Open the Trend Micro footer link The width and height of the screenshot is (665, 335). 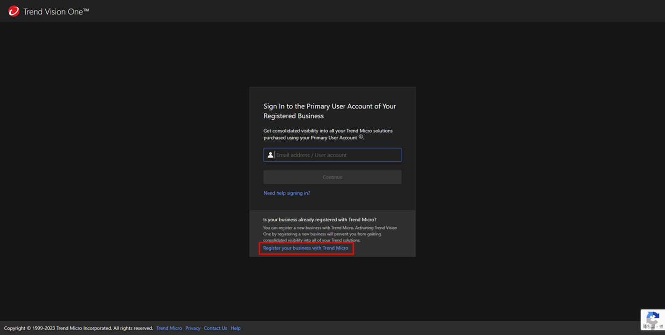click(169, 328)
